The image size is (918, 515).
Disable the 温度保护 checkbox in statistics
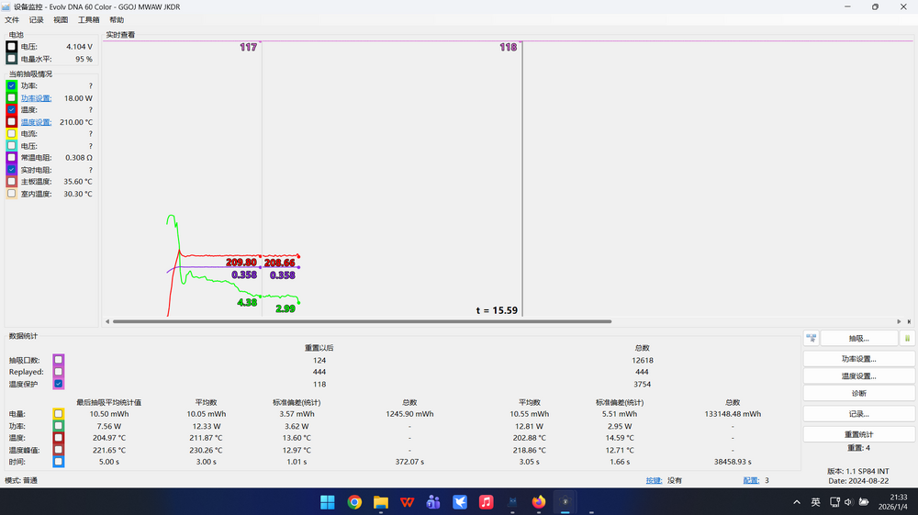(x=59, y=384)
